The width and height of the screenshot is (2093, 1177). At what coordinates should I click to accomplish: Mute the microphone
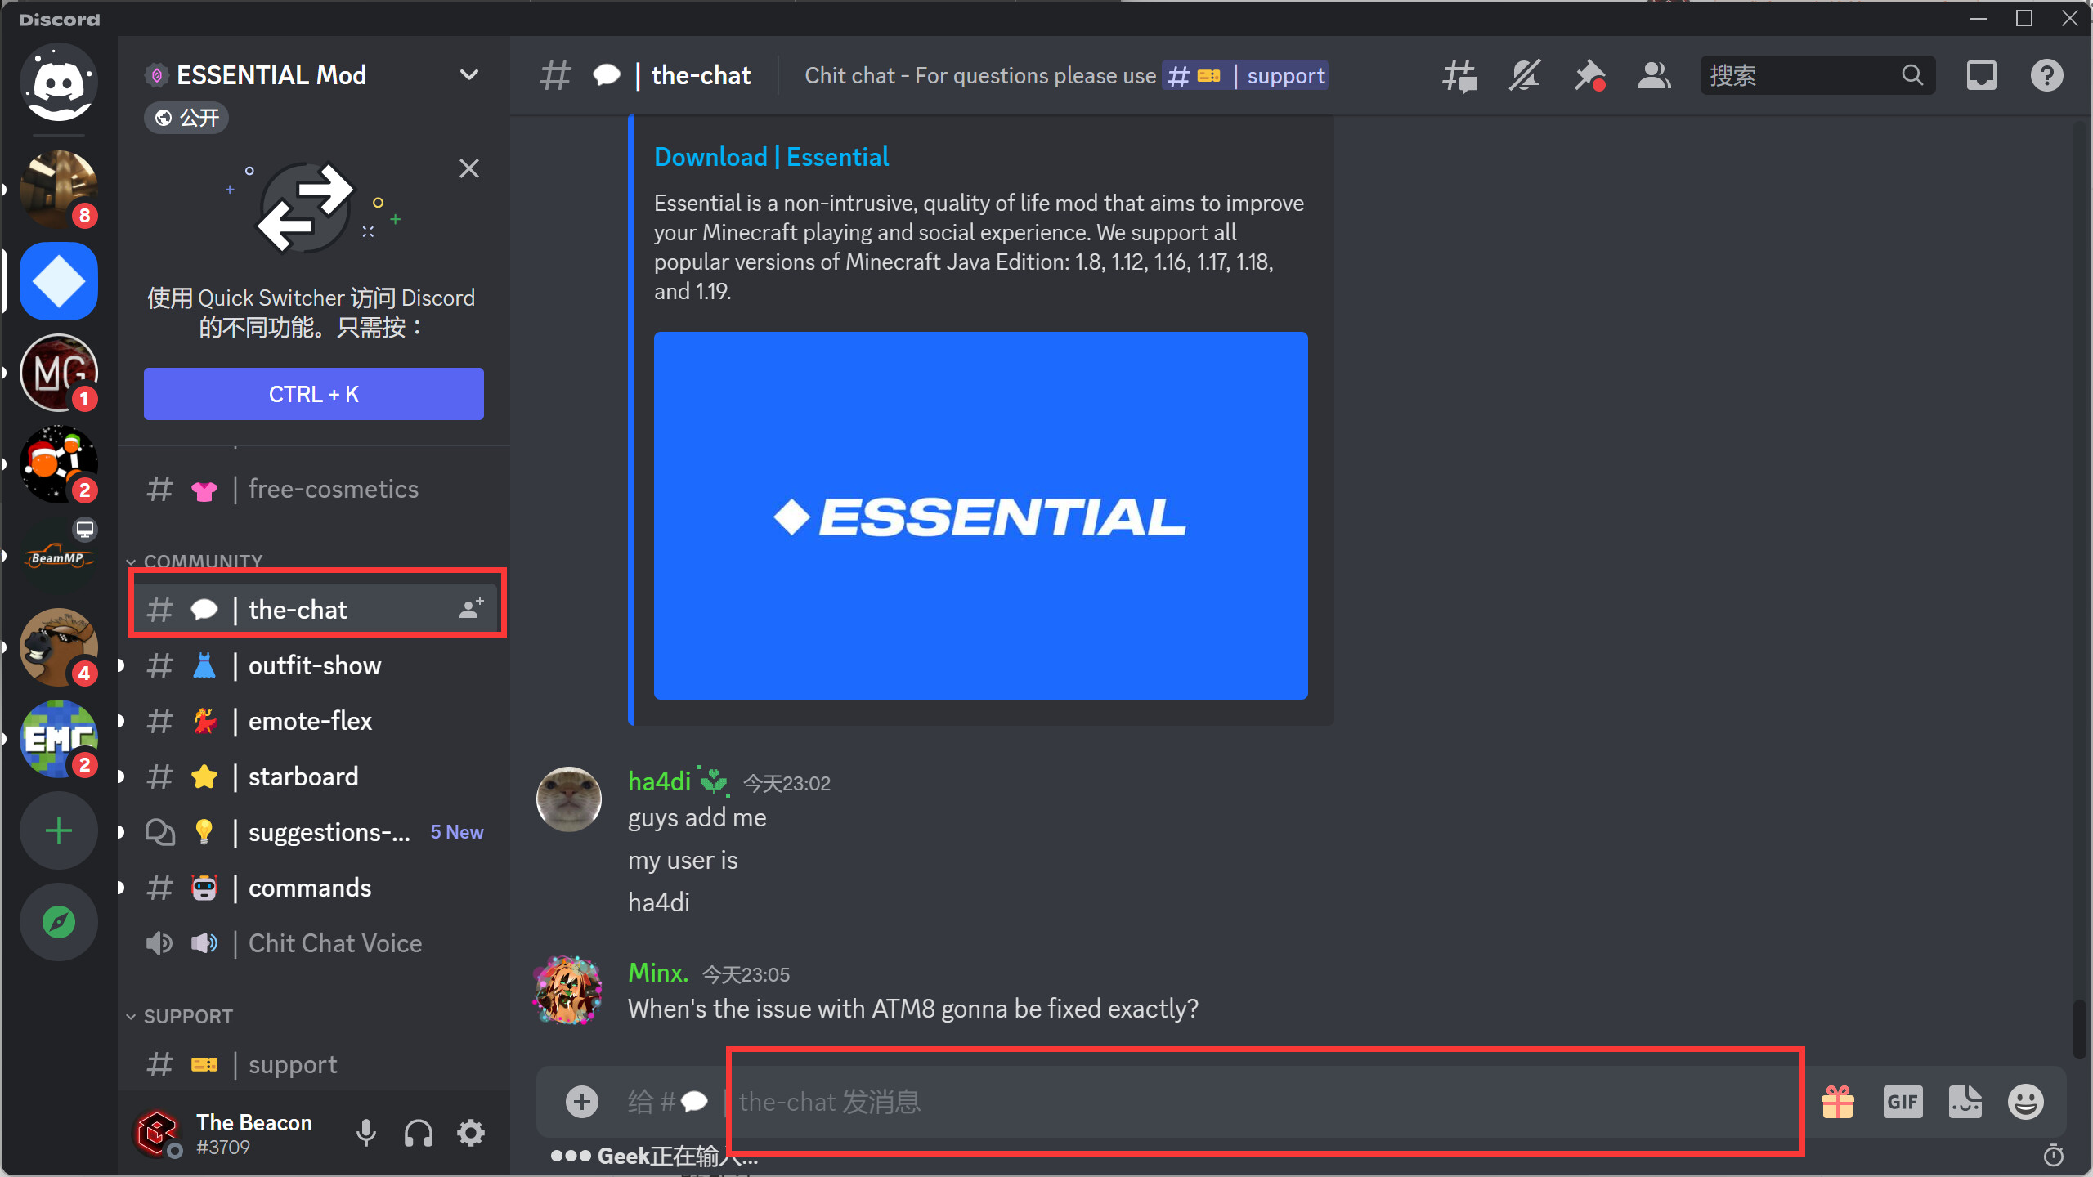(365, 1133)
